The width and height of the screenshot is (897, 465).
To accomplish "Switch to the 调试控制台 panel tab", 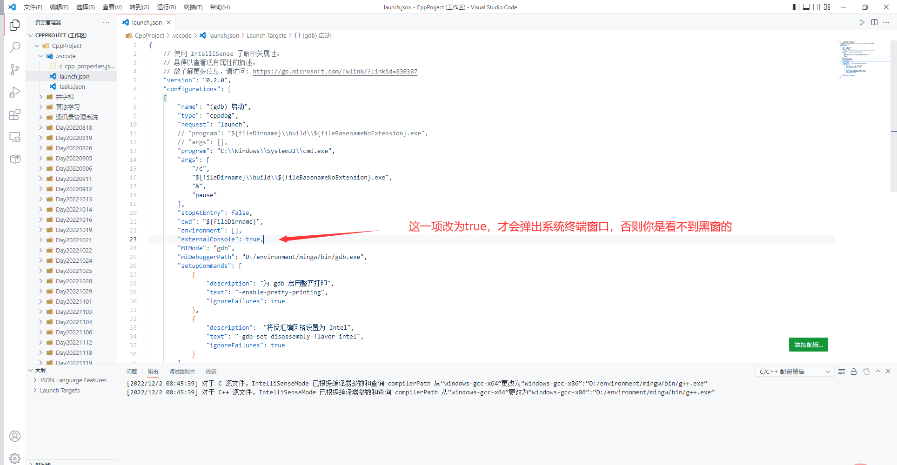I will 182,372.
